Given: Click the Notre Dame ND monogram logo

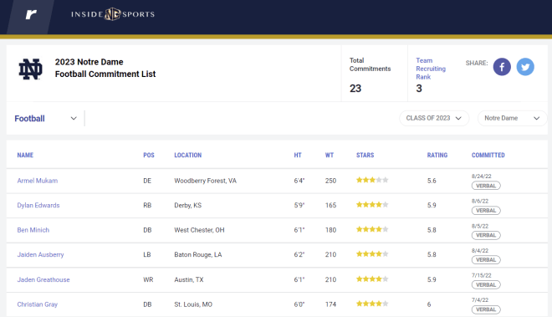Looking at the screenshot, I should coord(30,69).
